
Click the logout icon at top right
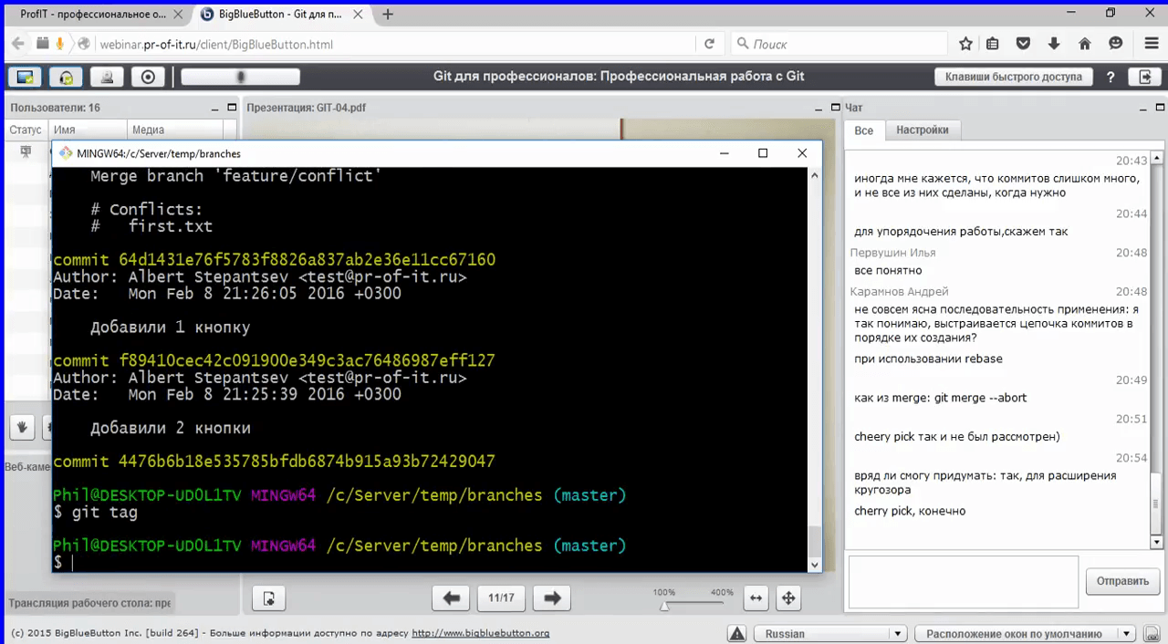coord(1145,78)
